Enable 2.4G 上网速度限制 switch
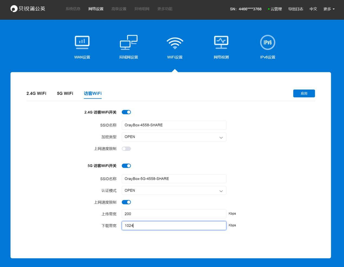Viewport: 344px width, 267px height. tap(126, 149)
